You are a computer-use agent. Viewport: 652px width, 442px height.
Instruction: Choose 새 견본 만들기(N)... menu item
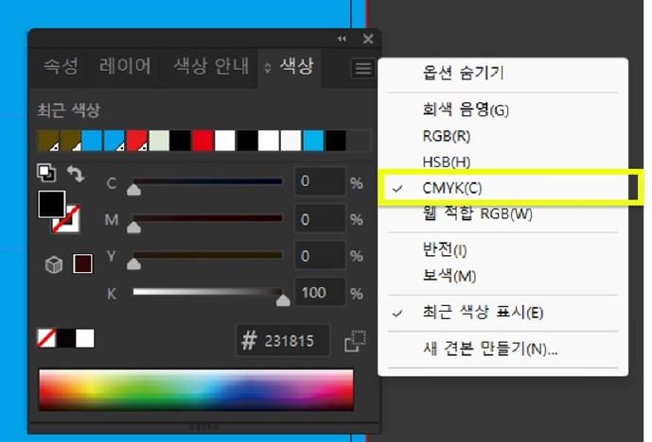490,348
